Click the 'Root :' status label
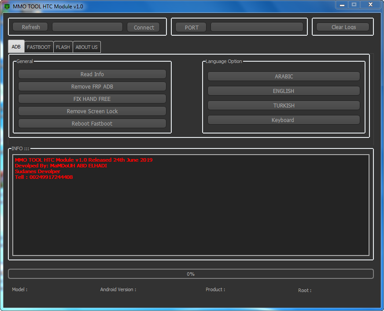The width and height of the screenshot is (384, 311). click(x=305, y=290)
